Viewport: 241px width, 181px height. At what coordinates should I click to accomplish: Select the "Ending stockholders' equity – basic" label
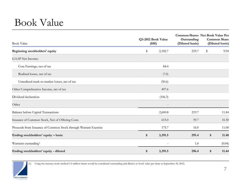38,135
